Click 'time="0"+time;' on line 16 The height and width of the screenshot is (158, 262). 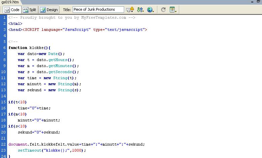point(34,108)
